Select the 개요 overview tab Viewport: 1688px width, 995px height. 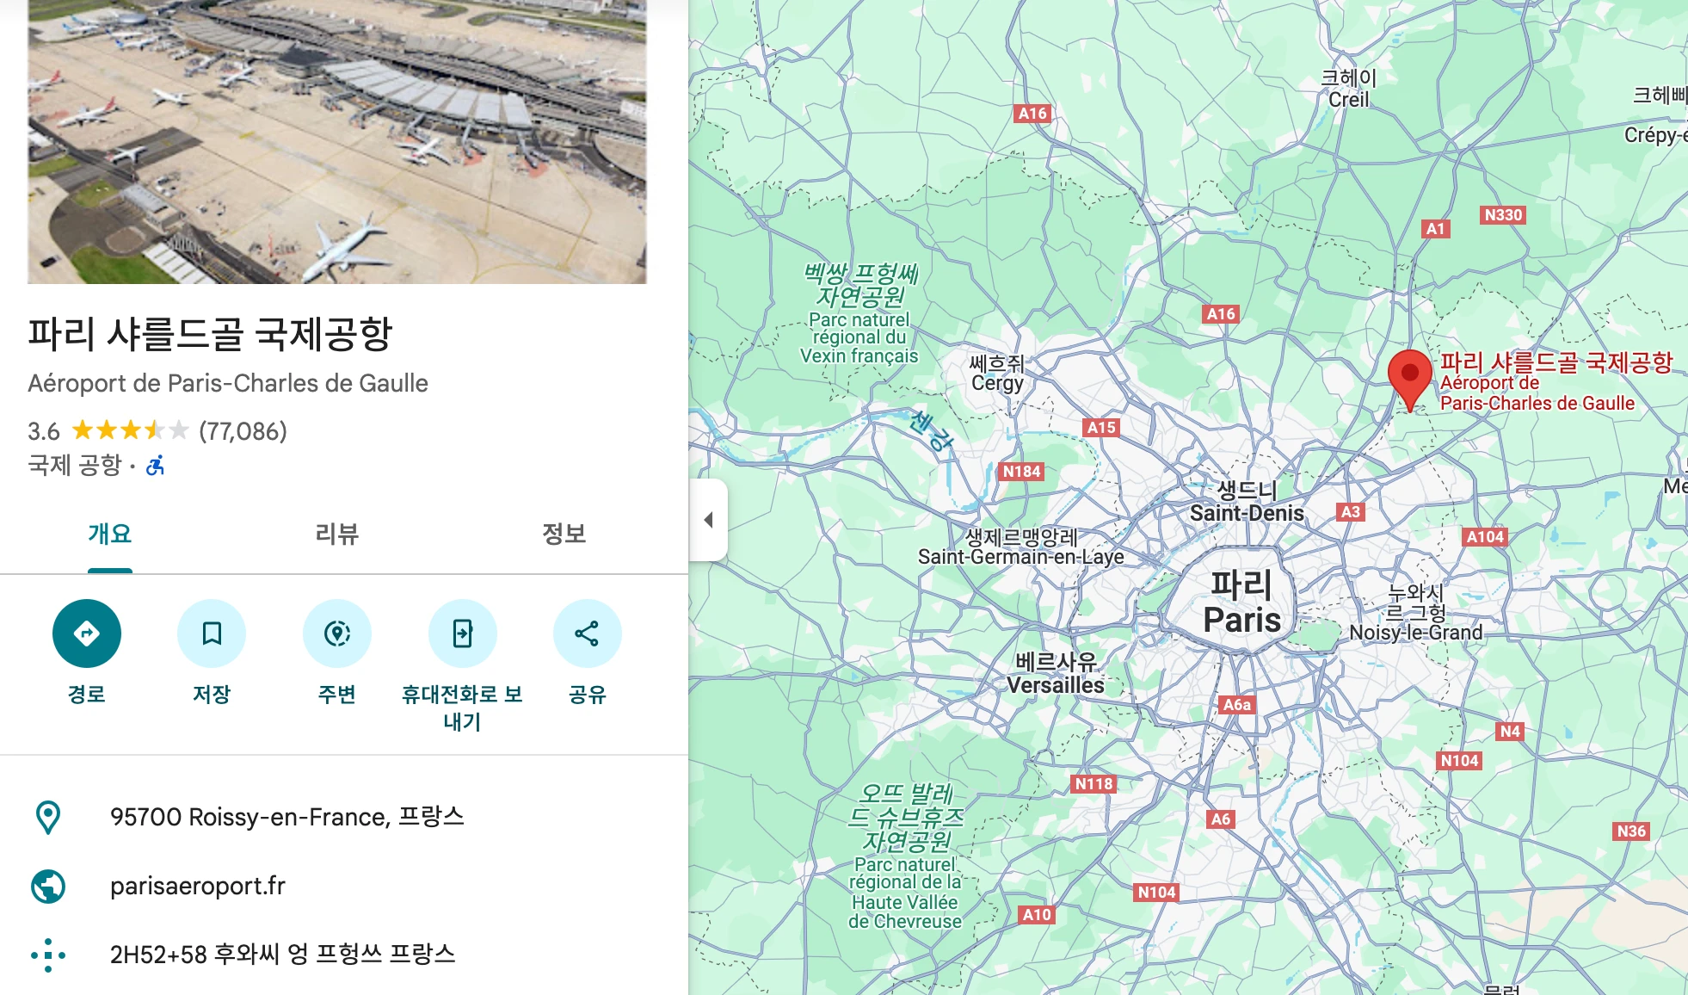[110, 534]
